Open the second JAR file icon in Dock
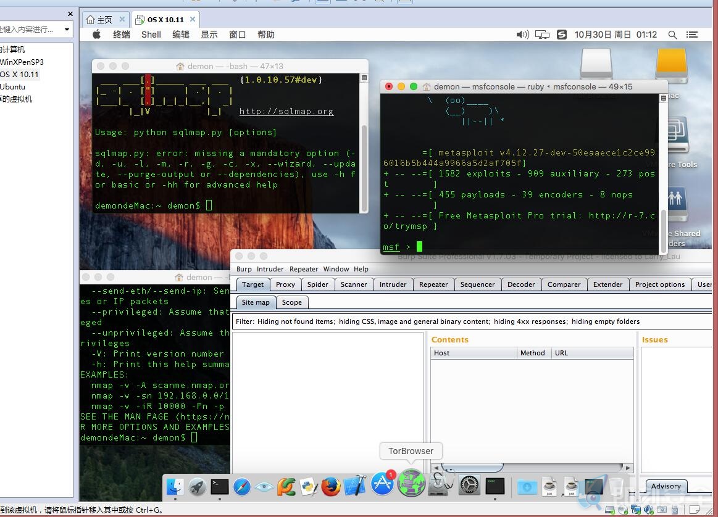718x517 pixels. click(x=571, y=487)
